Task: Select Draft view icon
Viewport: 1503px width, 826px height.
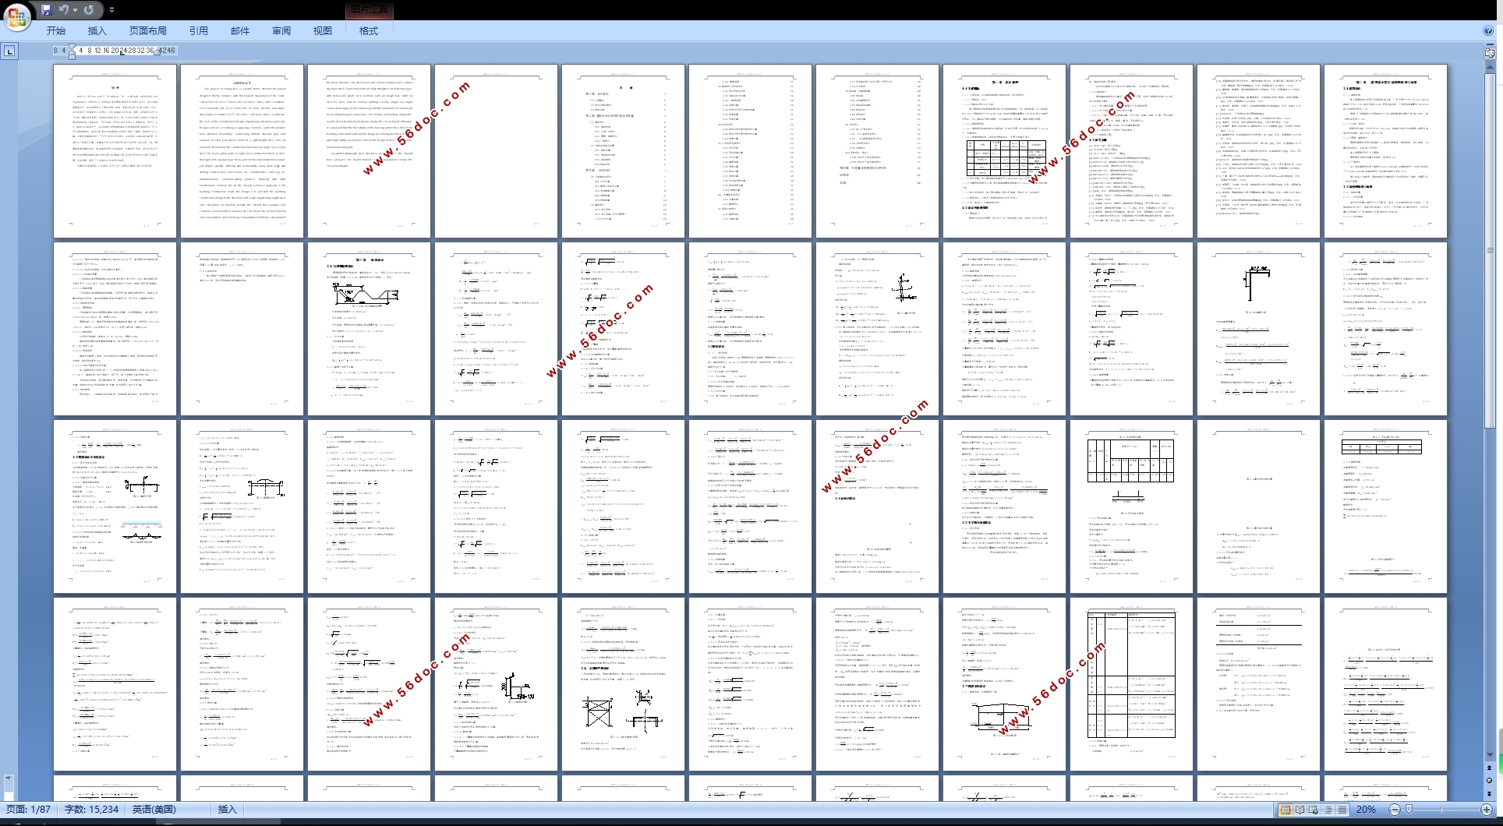Action: point(1342,810)
